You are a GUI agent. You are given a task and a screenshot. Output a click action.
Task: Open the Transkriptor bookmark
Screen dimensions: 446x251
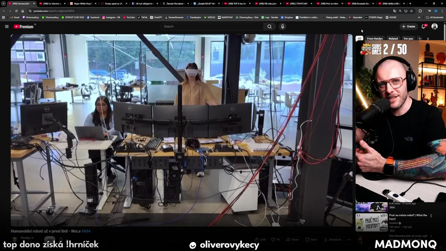[194, 17]
